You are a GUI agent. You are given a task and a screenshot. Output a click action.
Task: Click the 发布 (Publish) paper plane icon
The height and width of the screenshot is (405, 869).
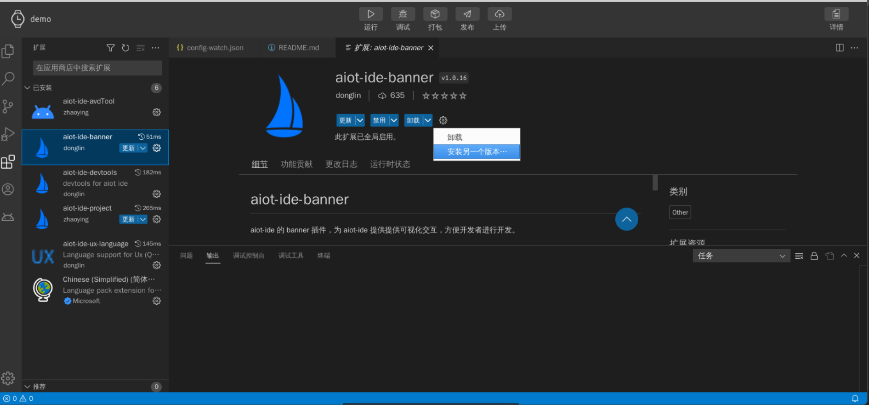point(467,14)
